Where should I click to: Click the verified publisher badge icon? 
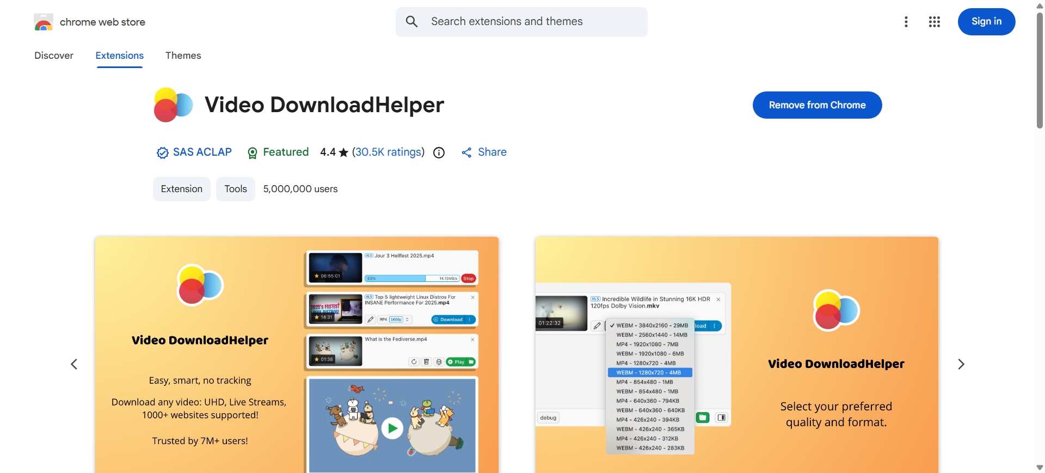162,153
